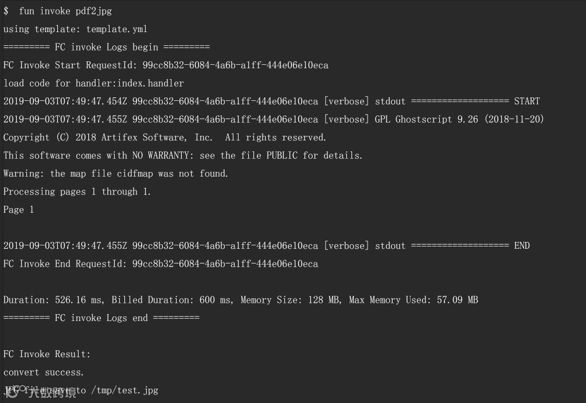Image resolution: width=586 pixels, height=403 pixels.
Task: Click 'Processing pages 1 through 1.' line
Action: pos(77,191)
